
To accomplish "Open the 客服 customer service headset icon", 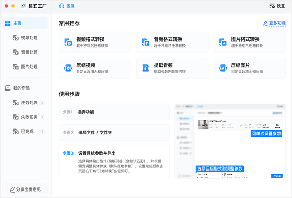I will coord(62,6).
